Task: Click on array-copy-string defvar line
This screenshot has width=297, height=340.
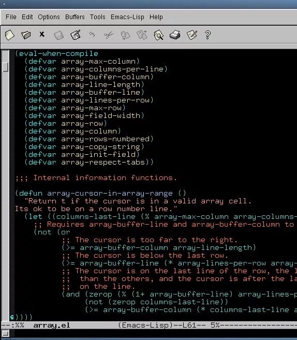Action: click(84, 147)
